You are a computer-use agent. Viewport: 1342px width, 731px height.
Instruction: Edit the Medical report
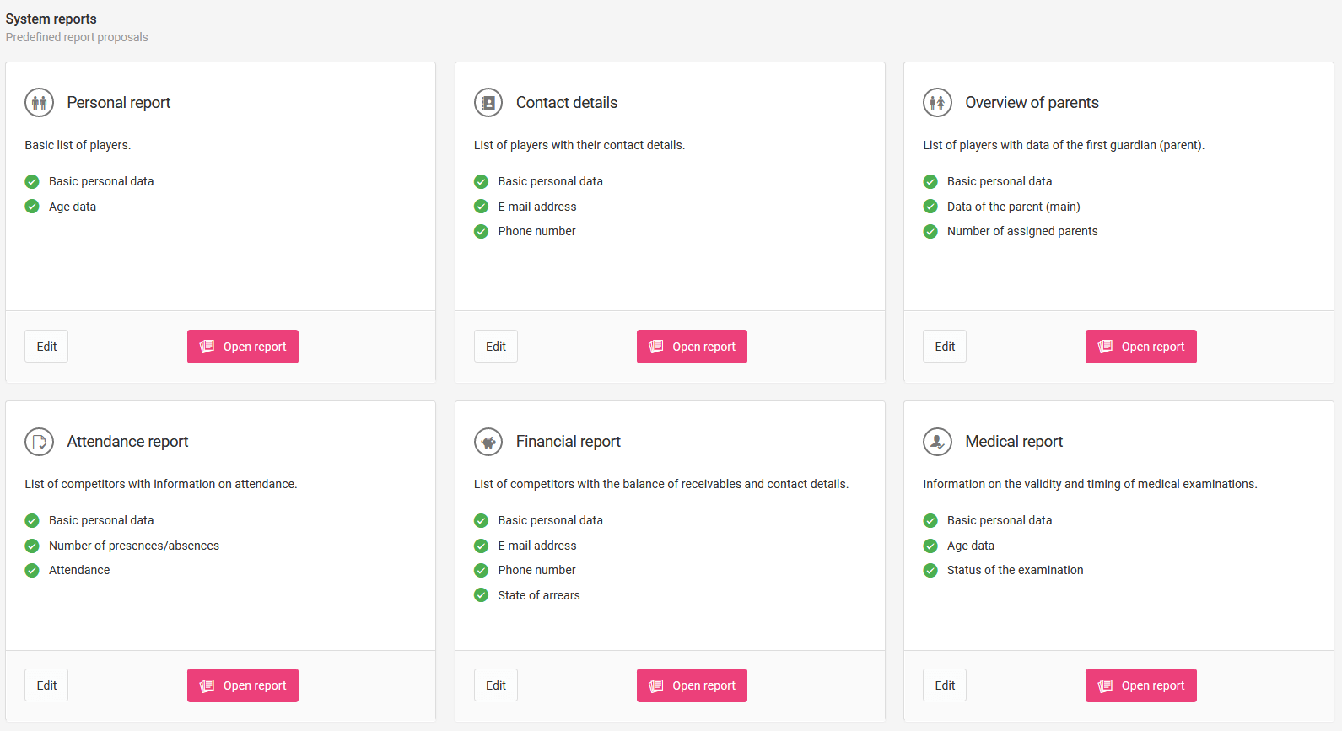pos(945,685)
